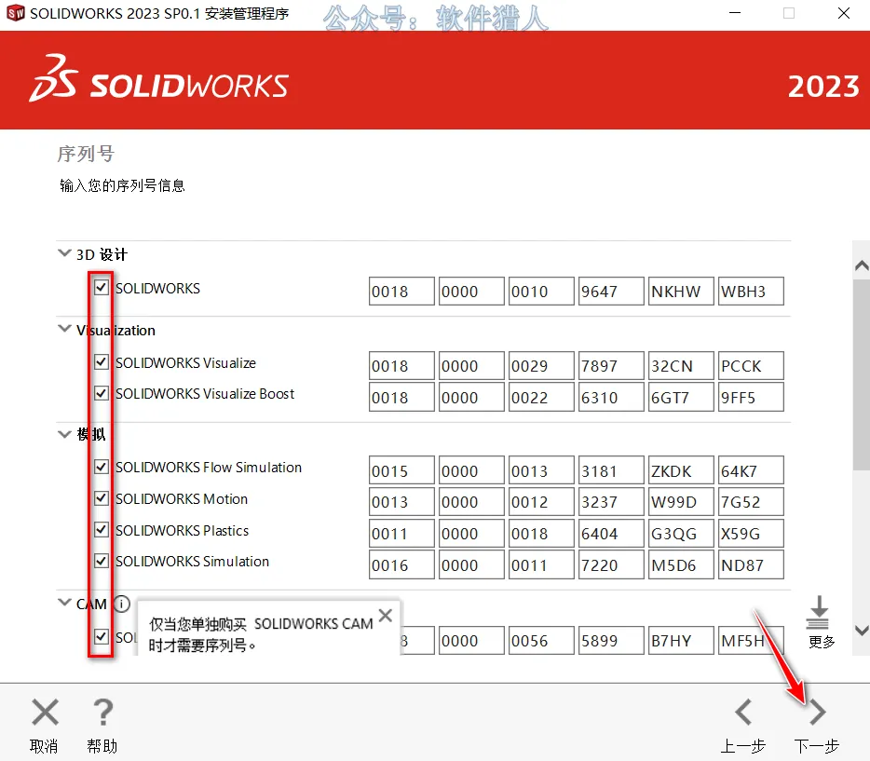
Task: Click Motion serial field containing W99D
Action: pyautogui.click(x=681, y=501)
